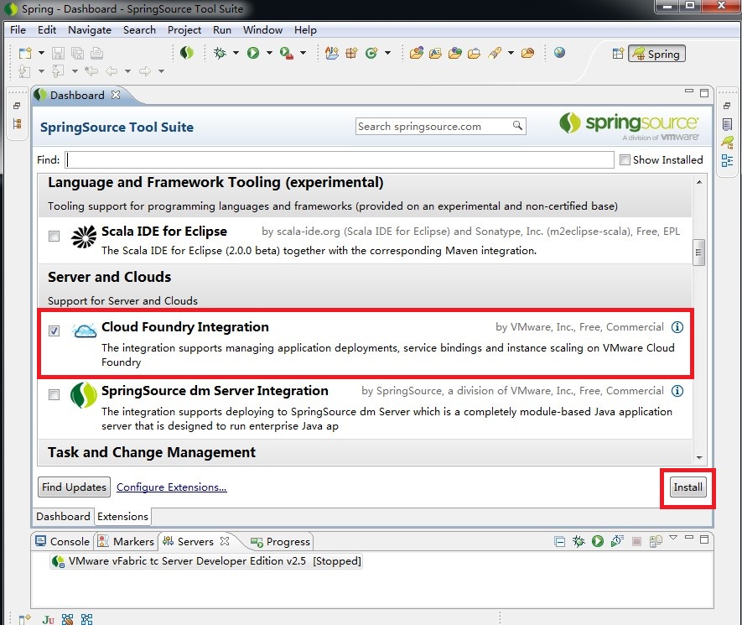
Task: Expand the Run dropdown arrow in main toolbar
Action: tap(269, 53)
